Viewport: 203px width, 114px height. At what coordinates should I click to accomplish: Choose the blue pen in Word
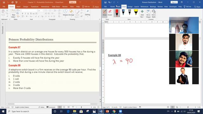pyautogui.click(x=123, y=12)
